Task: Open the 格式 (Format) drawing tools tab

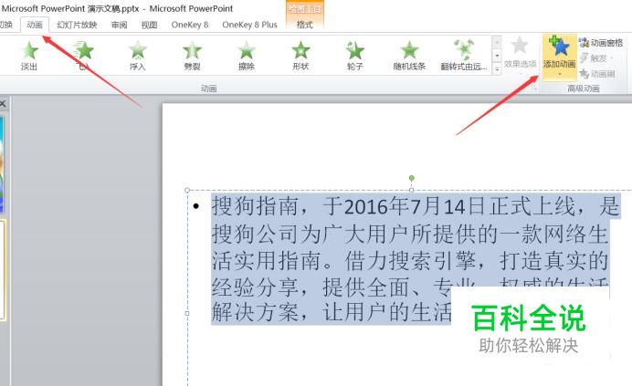Action: point(305,25)
